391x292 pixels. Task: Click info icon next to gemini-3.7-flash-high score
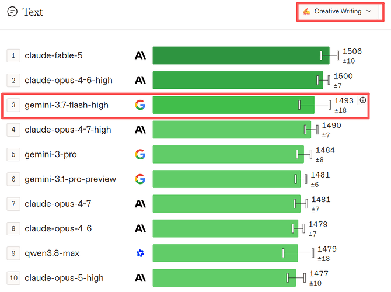(363, 100)
